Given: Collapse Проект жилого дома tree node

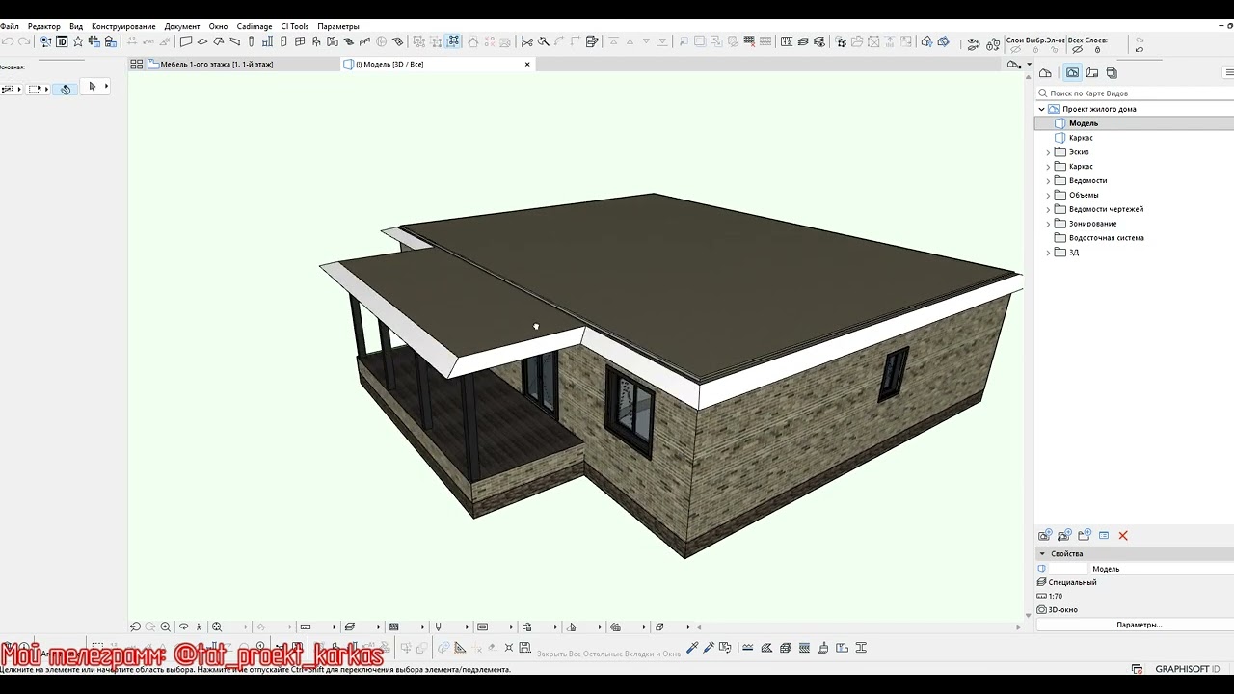Looking at the screenshot, I should coord(1041,109).
